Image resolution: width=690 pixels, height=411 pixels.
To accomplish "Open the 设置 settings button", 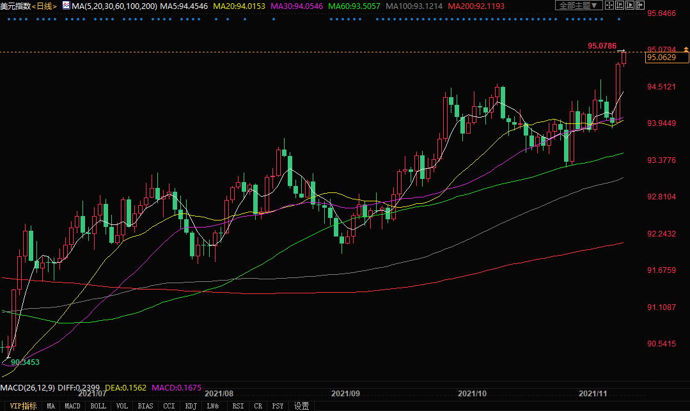I will 301,406.
